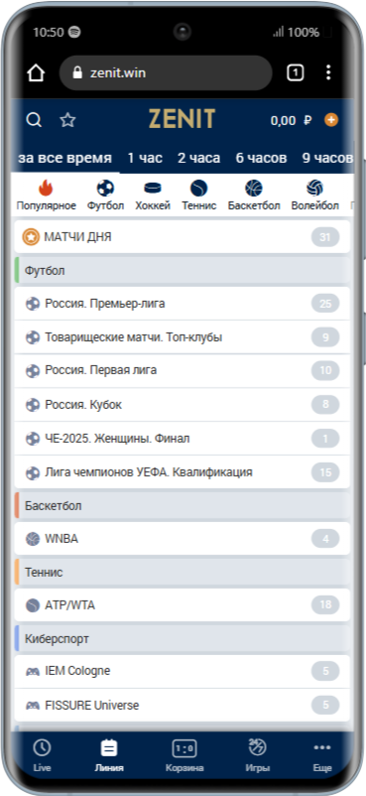Tap the 0,00 ₽ balance
The width and height of the screenshot is (366, 796).
pyautogui.click(x=291, y=120)
